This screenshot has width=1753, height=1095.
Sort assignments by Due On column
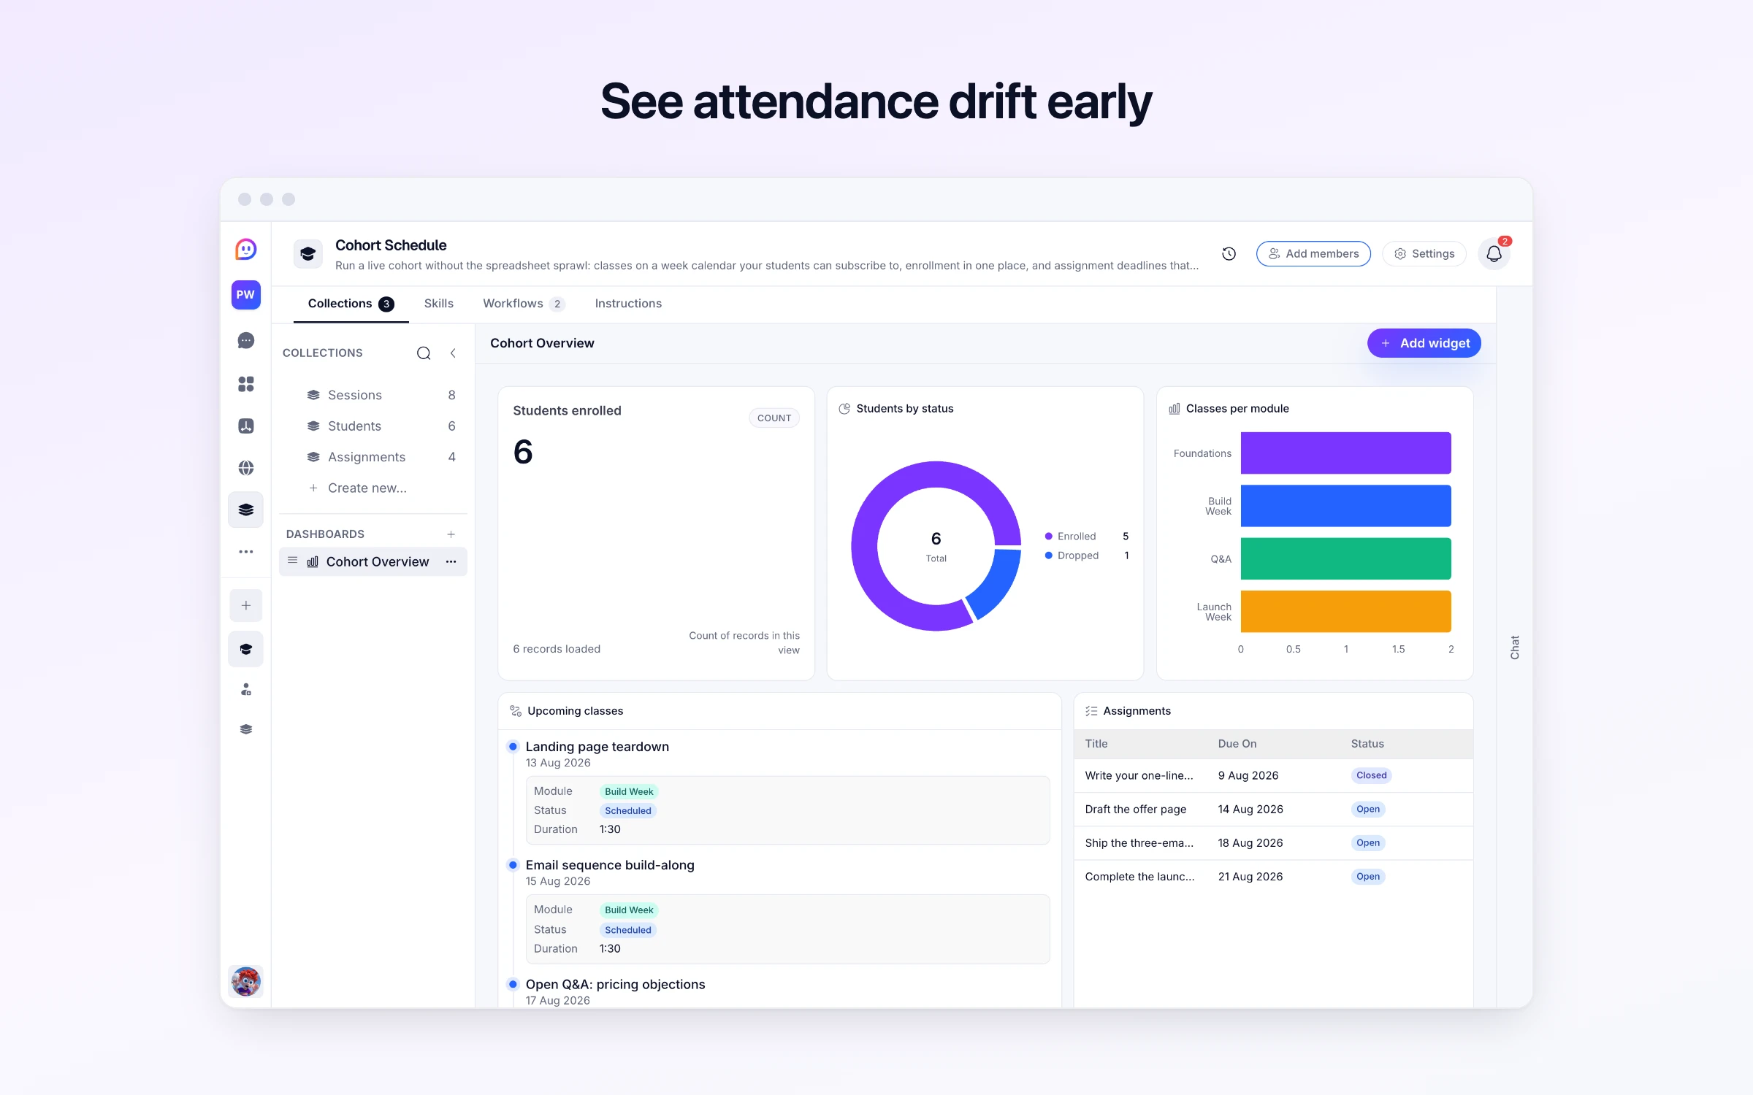tap(1237, 744)
